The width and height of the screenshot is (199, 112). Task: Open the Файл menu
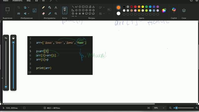[x=6, y=1]
